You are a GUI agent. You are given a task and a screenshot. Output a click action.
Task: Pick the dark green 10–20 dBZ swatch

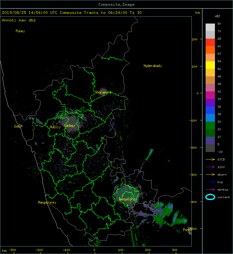pyautogui.click(x=210, y=133)
